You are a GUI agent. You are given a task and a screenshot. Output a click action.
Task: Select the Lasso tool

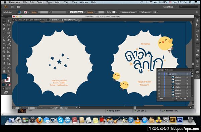pyautogui.click(x=8, y=25)
